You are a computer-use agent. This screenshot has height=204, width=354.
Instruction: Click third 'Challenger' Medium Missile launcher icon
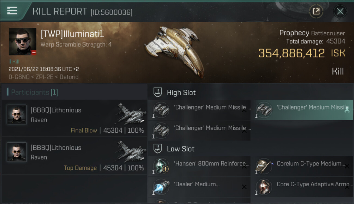161,131
